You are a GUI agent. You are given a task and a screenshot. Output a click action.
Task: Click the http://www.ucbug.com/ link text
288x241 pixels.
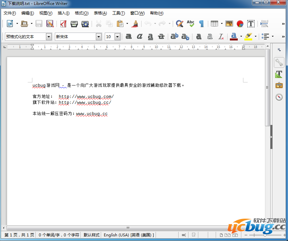[x=86, y=97]
